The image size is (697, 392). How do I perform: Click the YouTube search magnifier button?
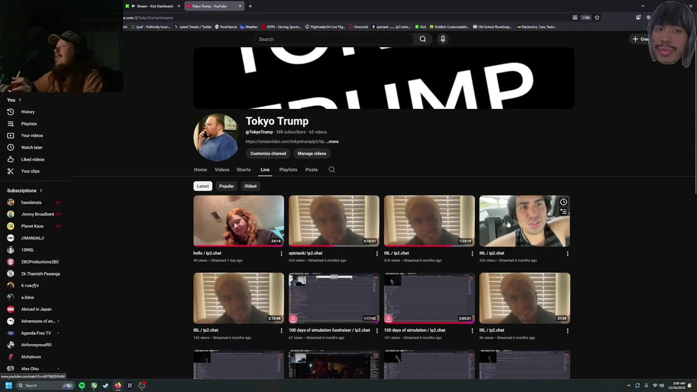(423, 39)
